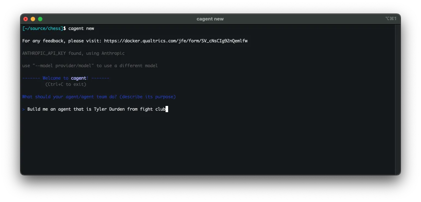Click the "$" symbol in the shell prompt
421x202 pixels.
(x=65, y=28)
